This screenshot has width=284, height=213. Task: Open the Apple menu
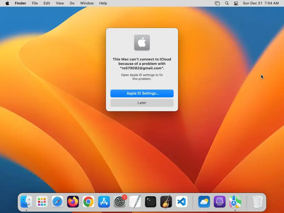click(7, 3)
